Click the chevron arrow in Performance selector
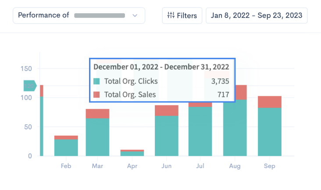The image size is (321, 190). (135, 15)
